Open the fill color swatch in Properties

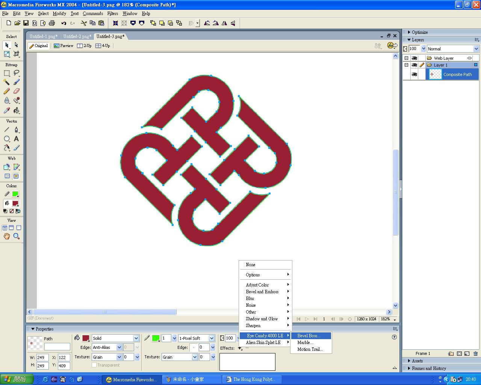tap(86, 338)
